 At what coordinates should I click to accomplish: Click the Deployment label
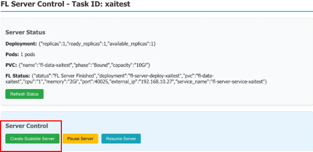tap(21, 44)
